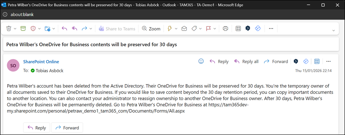The width and height of the screenshot is (345, 135).
Task: Open the SharePoint Online sender name
Action: point(41,61)
